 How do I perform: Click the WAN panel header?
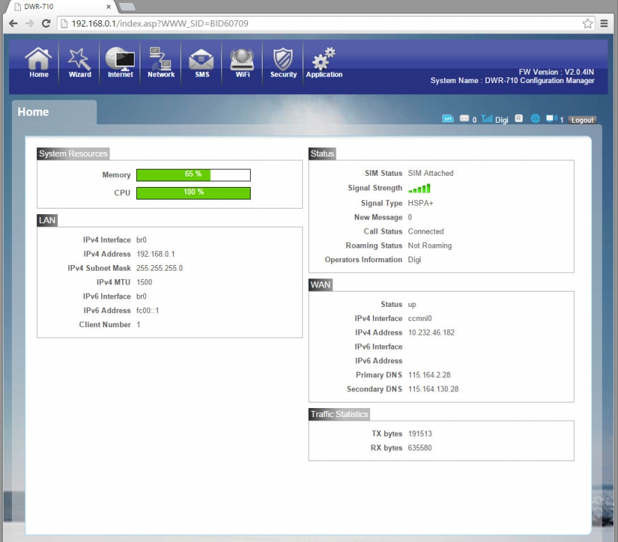pos(321,285)
